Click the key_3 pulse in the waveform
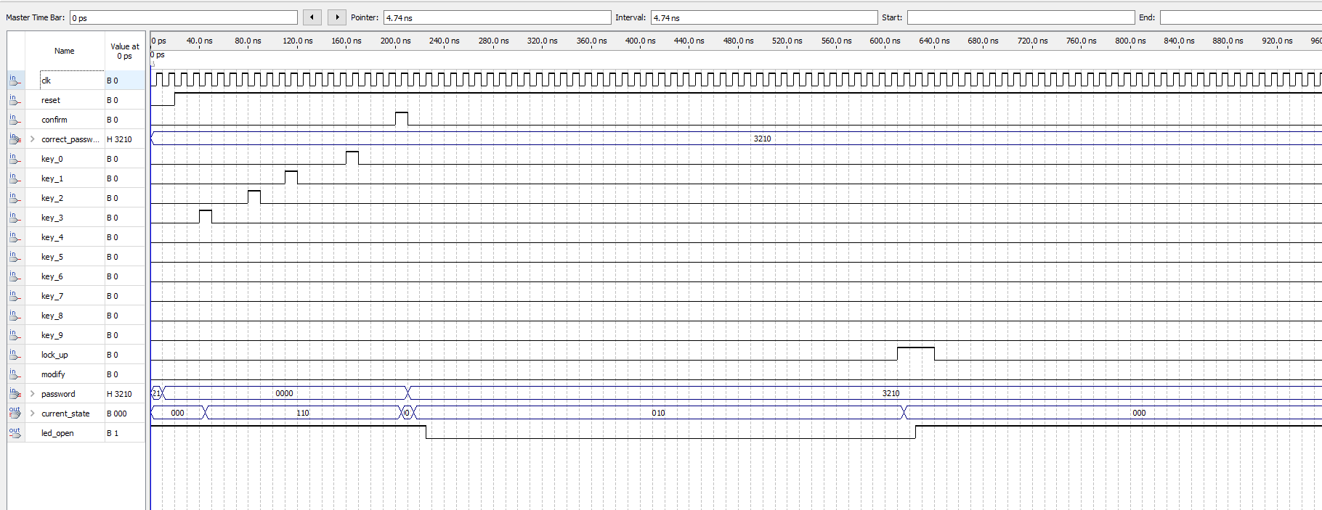 coord(206,217)
